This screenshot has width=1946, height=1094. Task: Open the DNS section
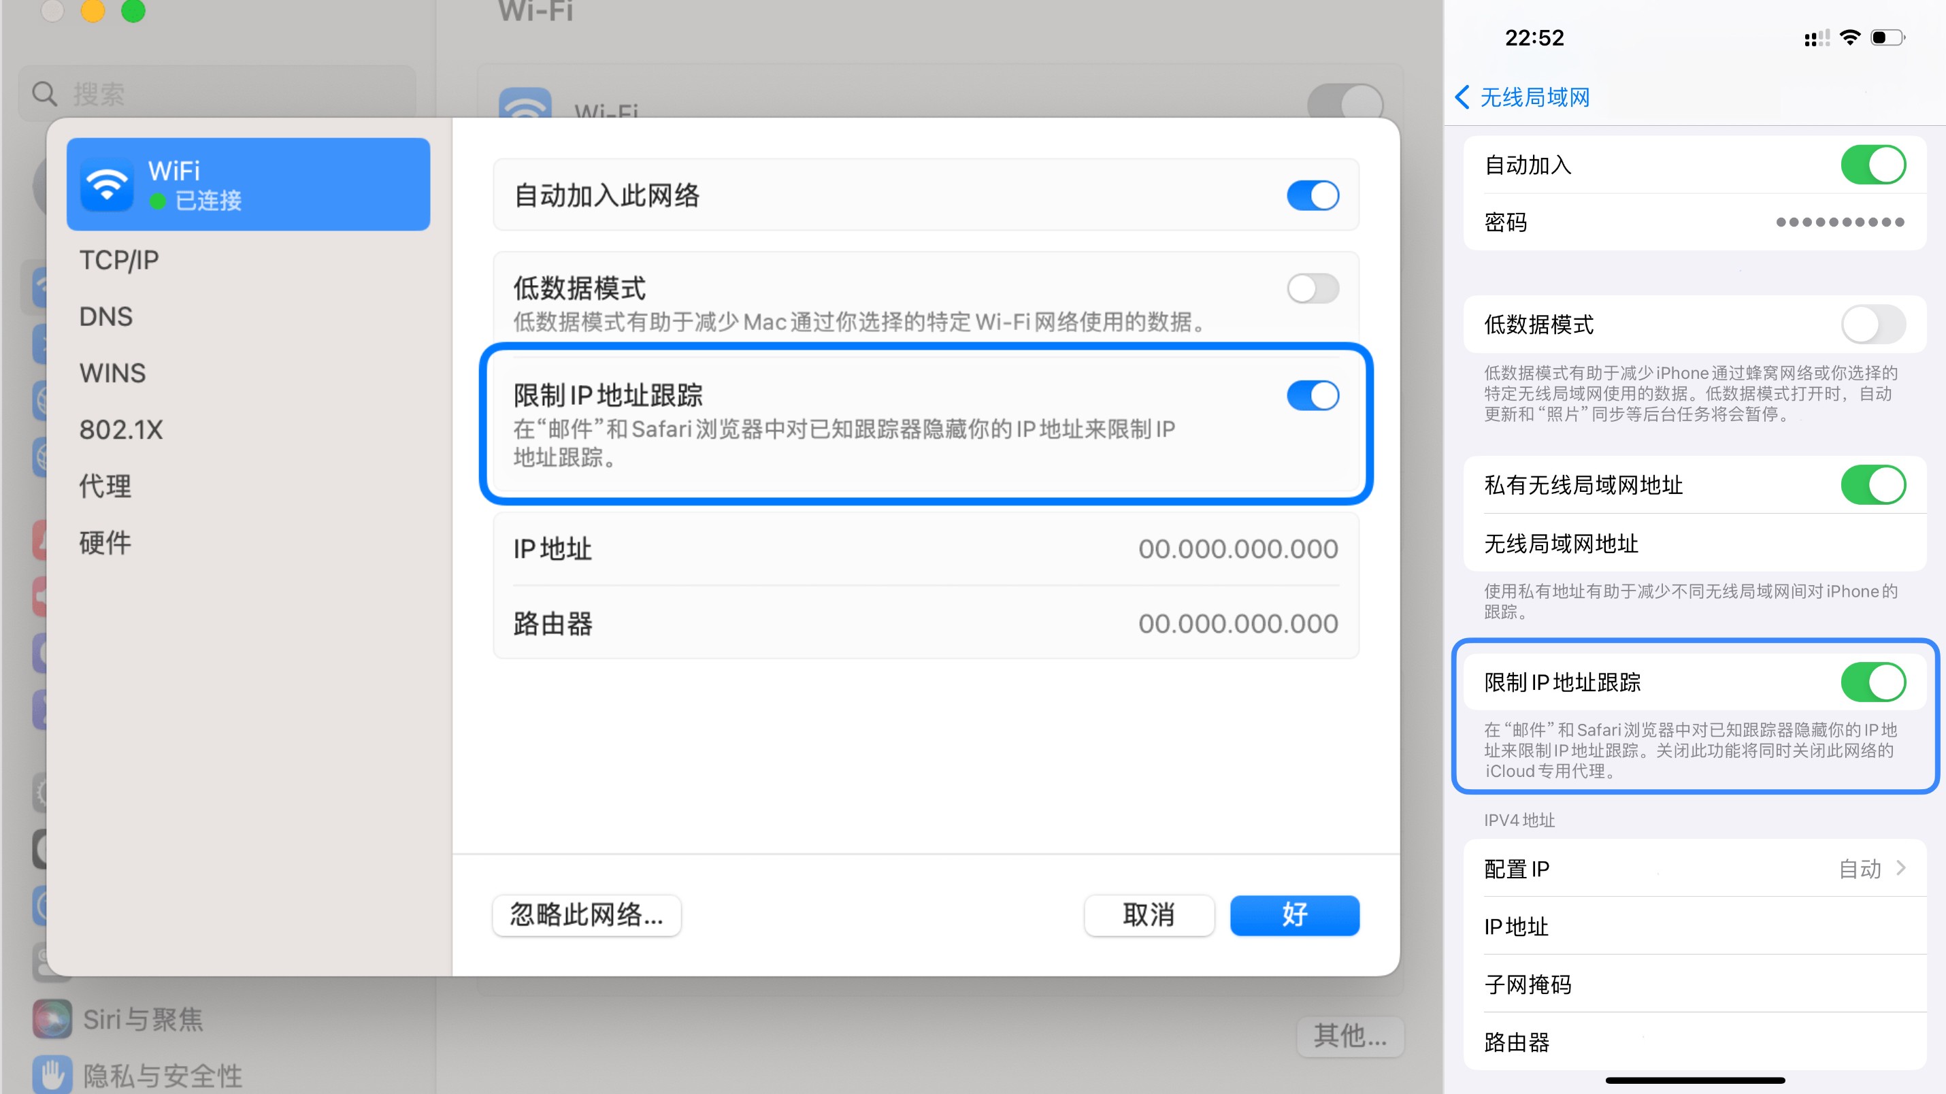tap(105, 316)
